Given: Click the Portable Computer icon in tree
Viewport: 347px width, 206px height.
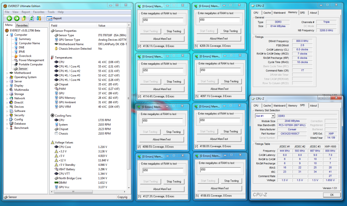Looking at the screenshot, I should [x=16, y=64].
